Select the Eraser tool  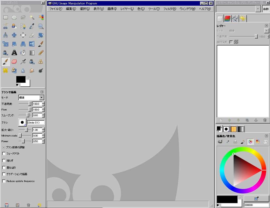(14, 61)
